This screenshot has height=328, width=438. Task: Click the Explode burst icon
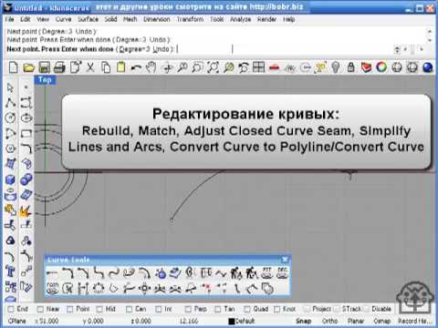coord(26,210)
